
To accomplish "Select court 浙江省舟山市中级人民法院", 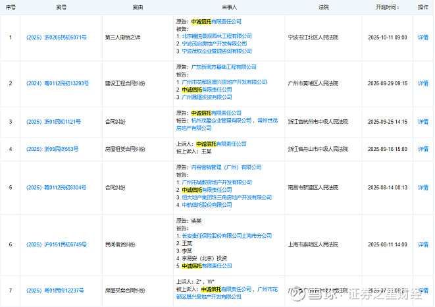I will coord(318,149).
